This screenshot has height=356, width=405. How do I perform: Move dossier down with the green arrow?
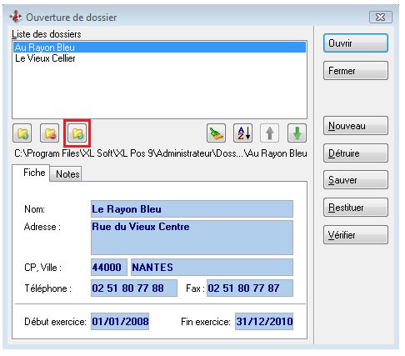tap(297, 133)
